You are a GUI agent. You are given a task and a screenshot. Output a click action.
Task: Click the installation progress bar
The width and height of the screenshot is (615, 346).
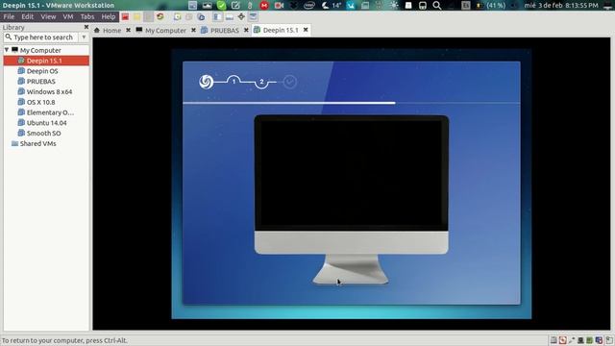pos(352,103)
